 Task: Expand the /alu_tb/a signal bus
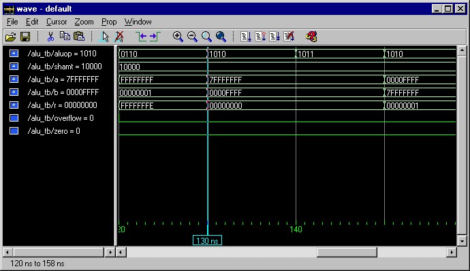pos(14,79)
